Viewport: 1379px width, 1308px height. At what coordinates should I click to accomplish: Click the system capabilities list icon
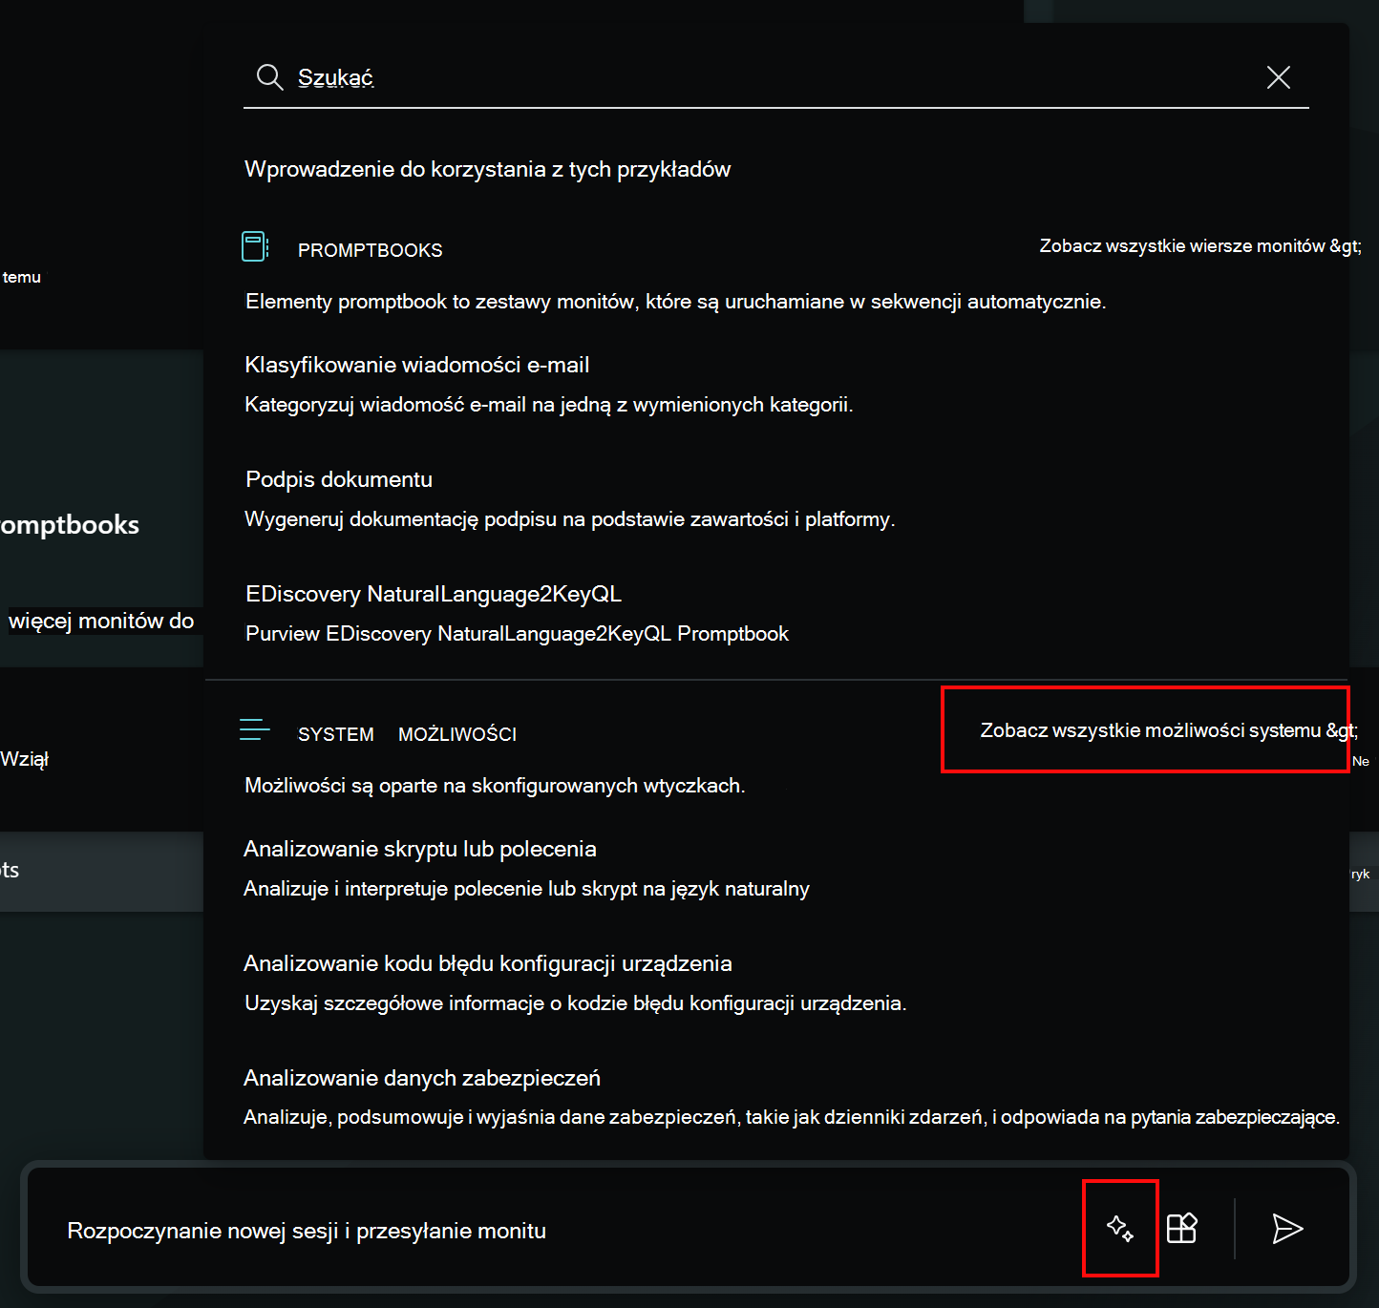(x=255, y=730)
